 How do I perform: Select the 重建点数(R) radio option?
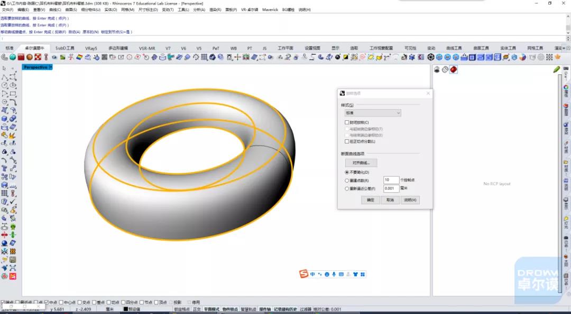[x=347, y=180]
